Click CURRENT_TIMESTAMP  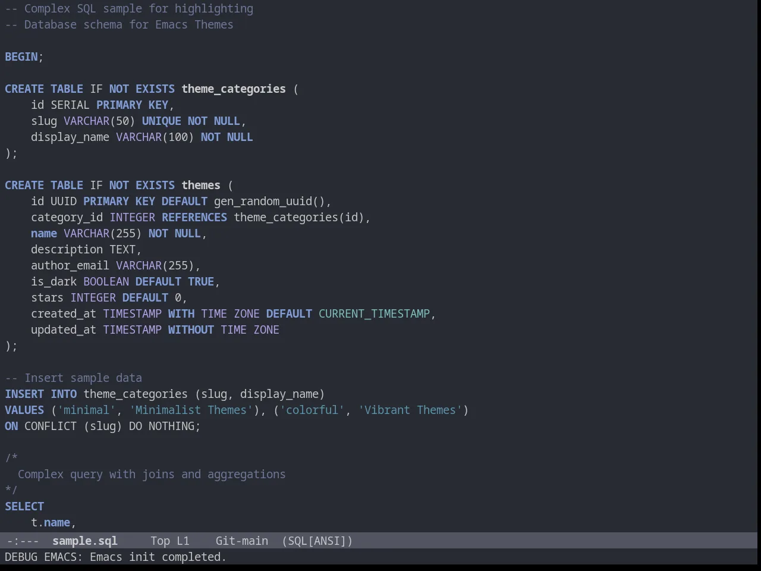tap(374, 313)
